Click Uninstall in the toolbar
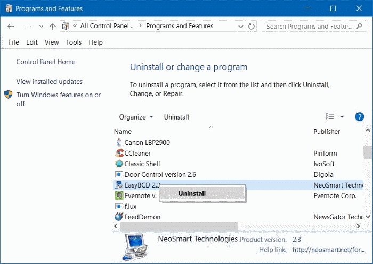Viewport: 373px width, 264px height. tap(176, 117)
